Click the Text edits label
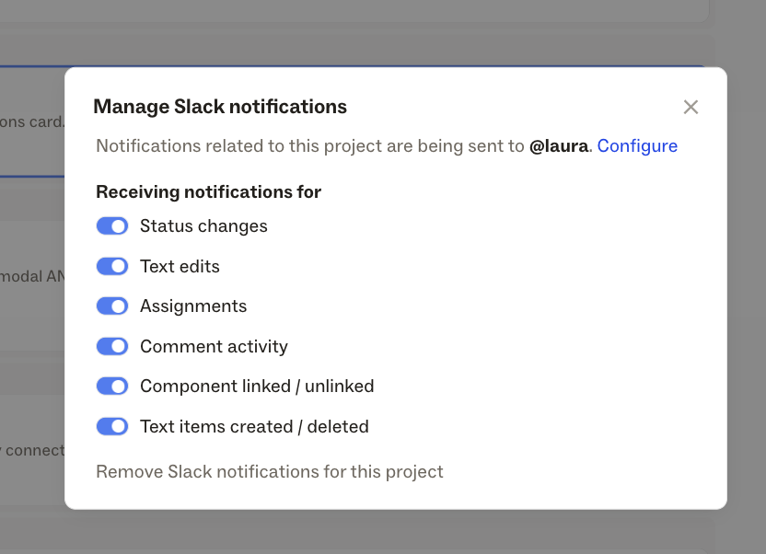The image size is (766, 554). (180, 267)
